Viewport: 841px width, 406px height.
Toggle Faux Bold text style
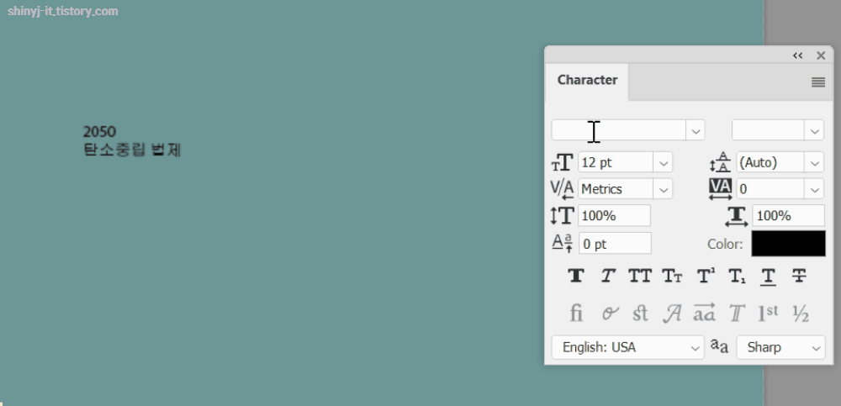click(576, 277)
